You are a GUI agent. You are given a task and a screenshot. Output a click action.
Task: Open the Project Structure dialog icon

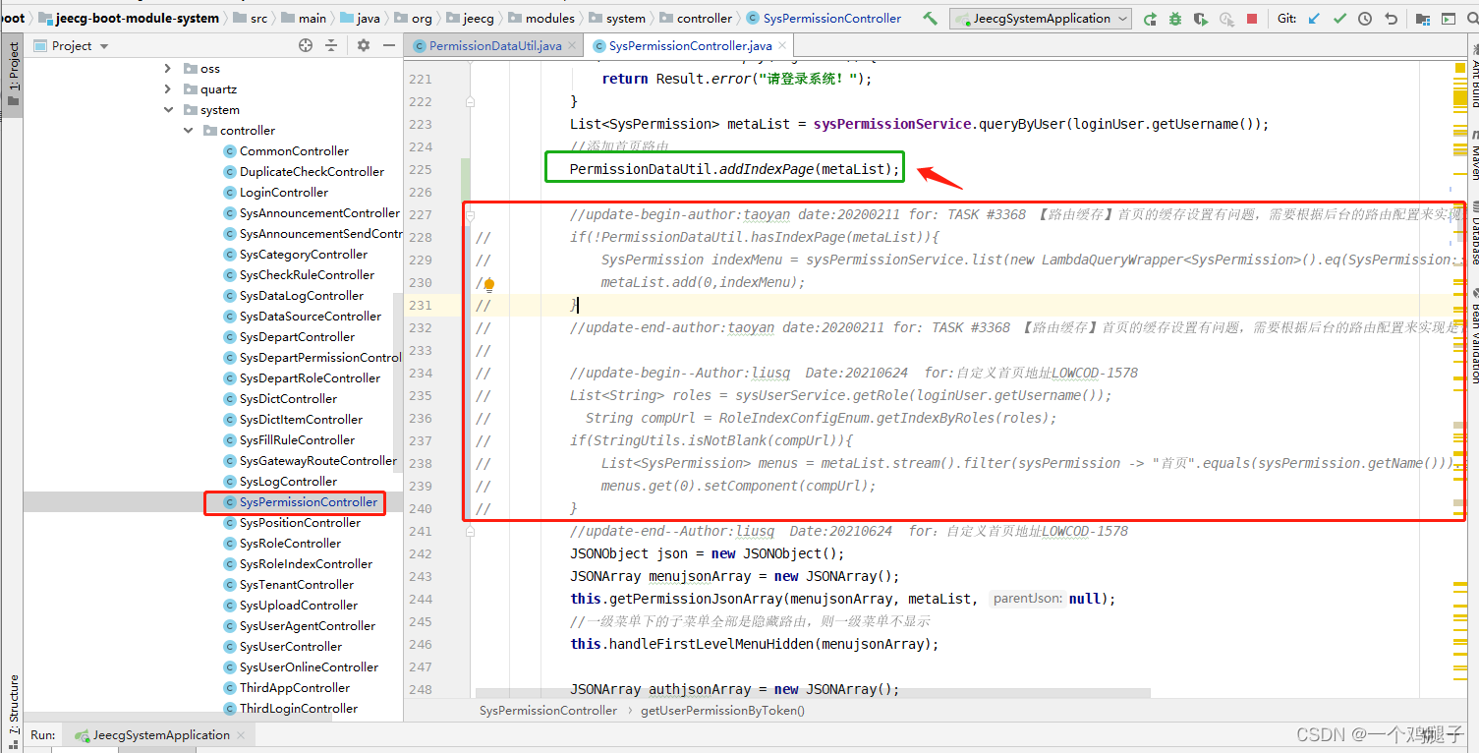[1423, 19]
